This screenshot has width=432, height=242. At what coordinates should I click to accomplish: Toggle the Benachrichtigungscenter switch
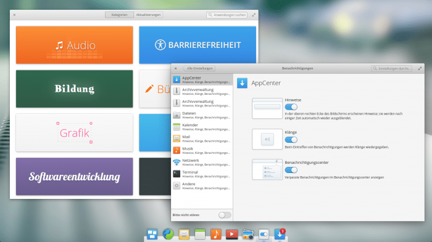291,170
